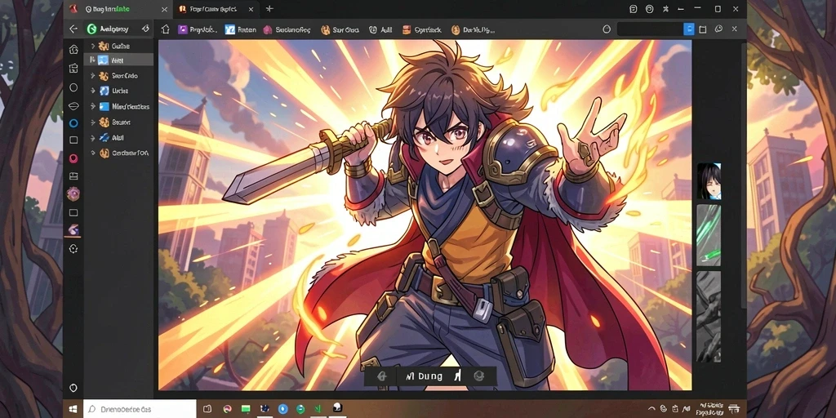
Task: Click the blue dropdown arrow beside dark field
Action: coord(689,29)
